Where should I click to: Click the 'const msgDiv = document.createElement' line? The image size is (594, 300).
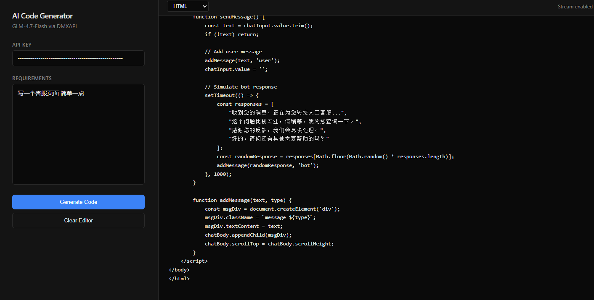(x=272, y=209)
